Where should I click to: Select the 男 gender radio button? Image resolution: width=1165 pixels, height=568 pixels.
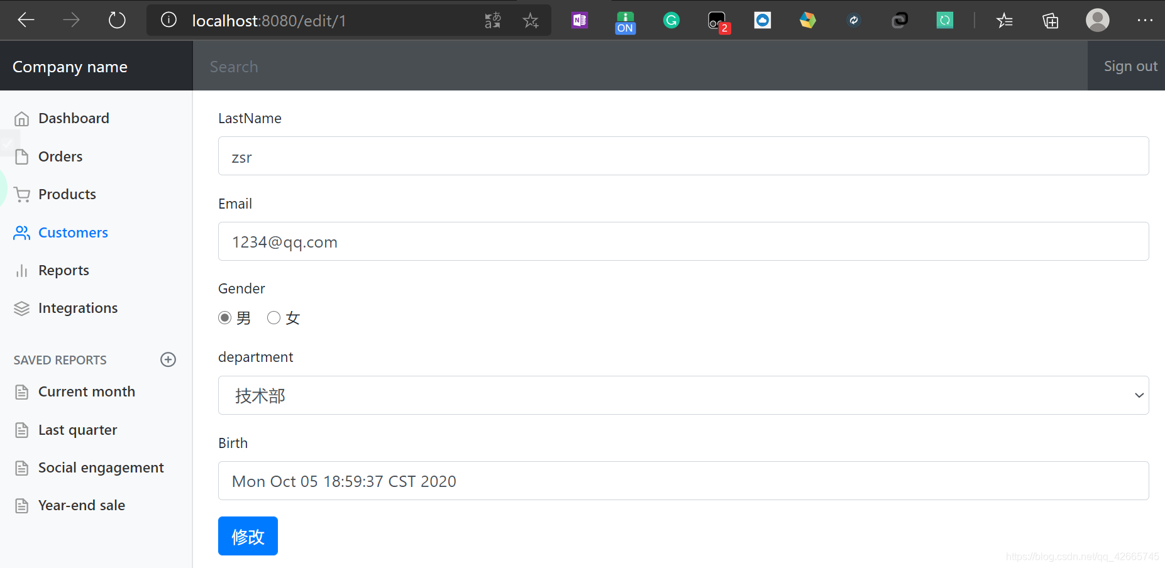(x=224, y=318)
